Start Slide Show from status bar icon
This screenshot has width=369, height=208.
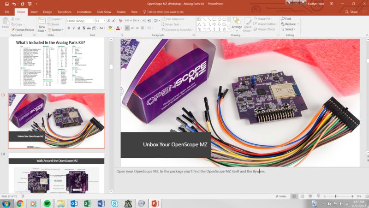318,196
